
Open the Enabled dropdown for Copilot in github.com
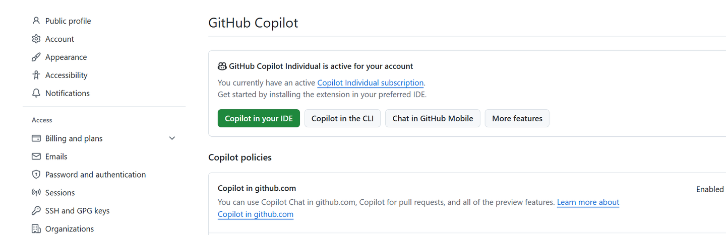(x=710, y=190)
